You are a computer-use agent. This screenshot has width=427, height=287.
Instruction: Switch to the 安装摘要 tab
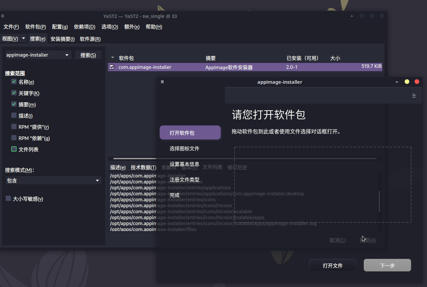[63, 39]
